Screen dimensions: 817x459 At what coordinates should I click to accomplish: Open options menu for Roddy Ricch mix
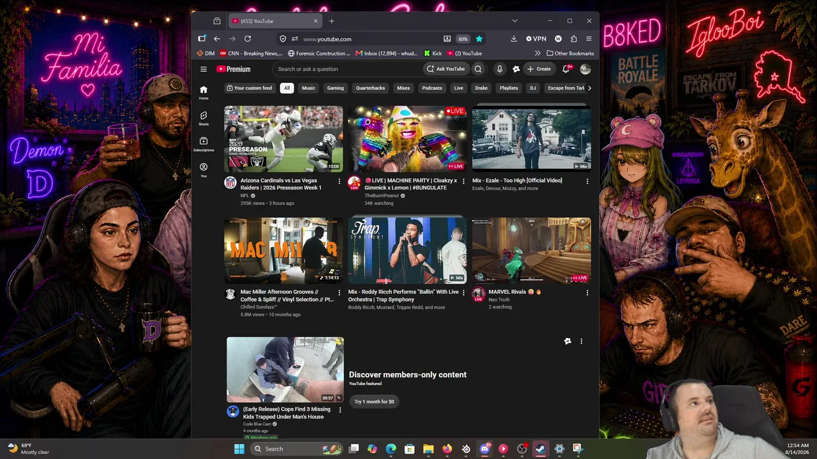[x=463, y=293]
